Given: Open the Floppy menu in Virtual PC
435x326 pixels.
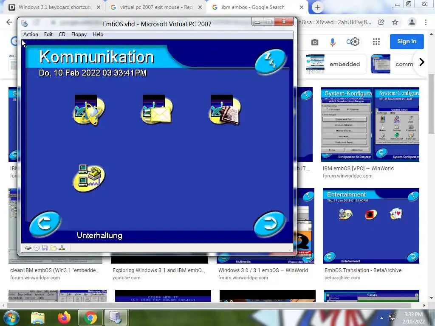Looking at the screenshot, I should [x=79, y=34].
